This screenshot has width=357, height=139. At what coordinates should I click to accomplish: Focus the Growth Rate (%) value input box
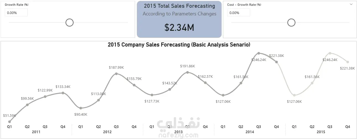(x=16, y=13)
